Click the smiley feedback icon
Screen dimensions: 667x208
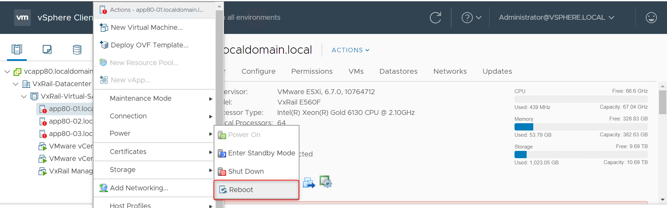click(x=651, y=17)
